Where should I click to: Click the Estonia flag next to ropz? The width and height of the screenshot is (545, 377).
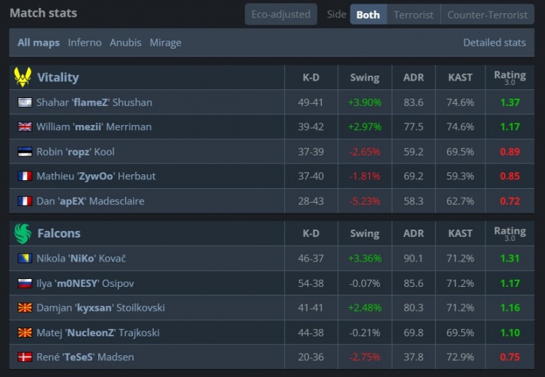tap(25, 152)
